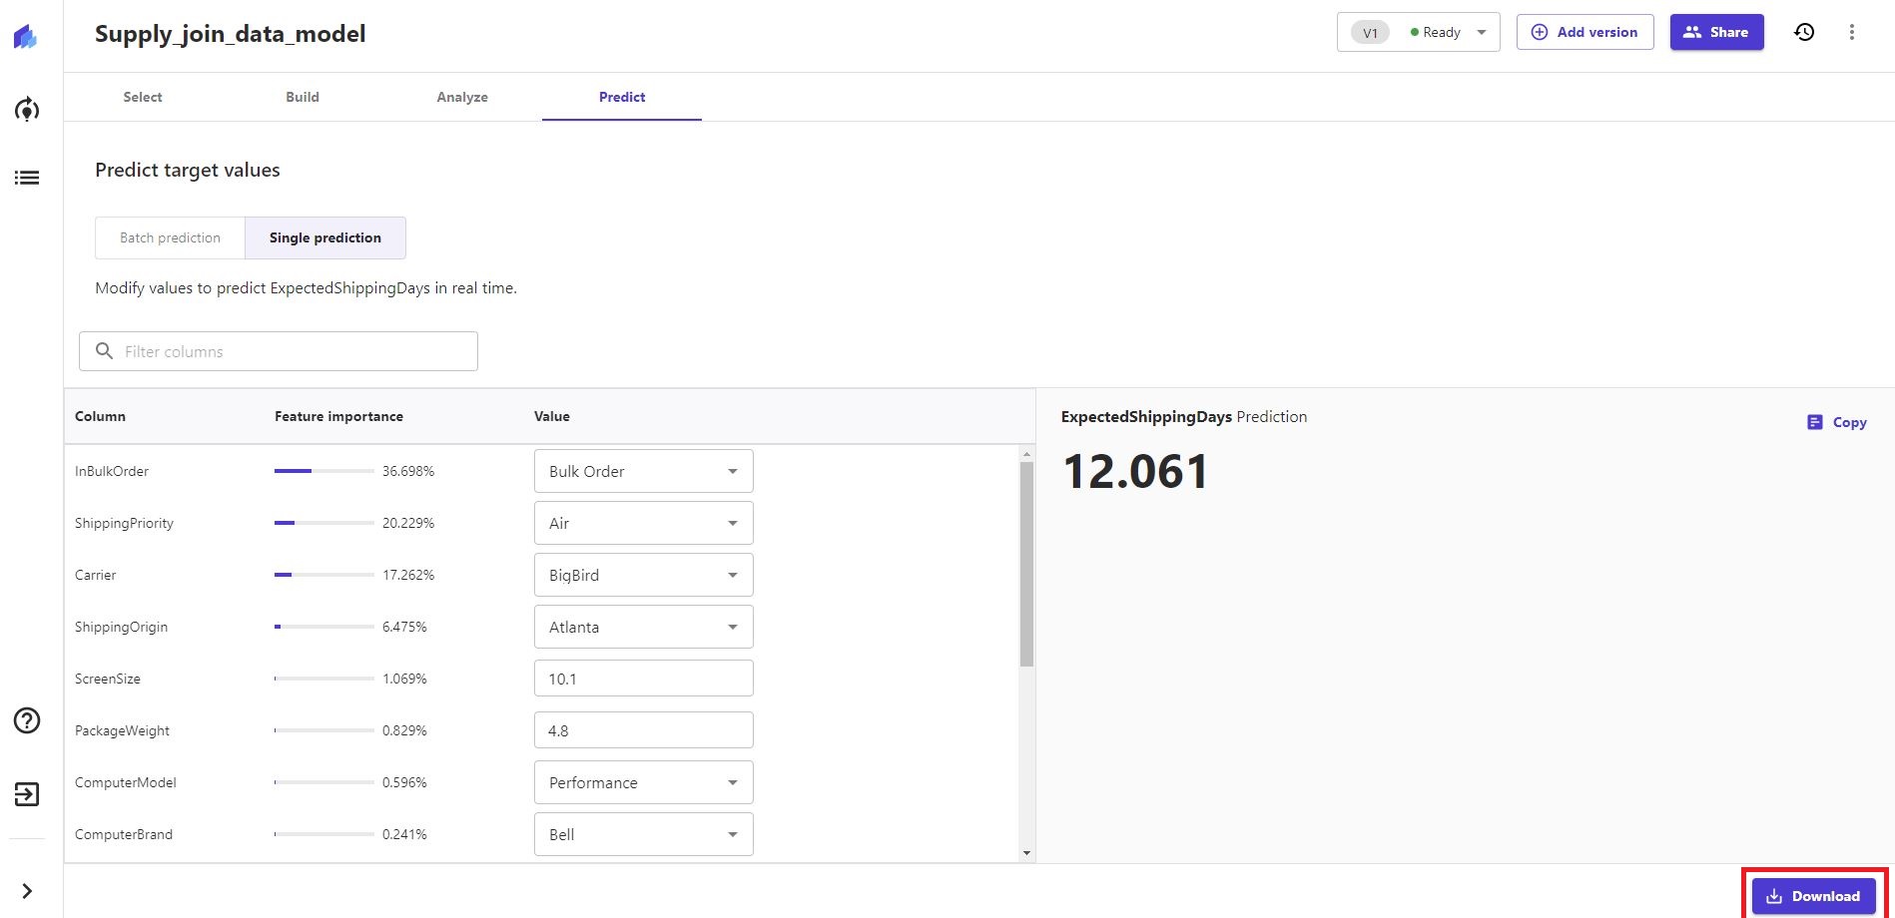Click the table vertical scrollbar thumb
Viewport: 1895px width, 918px height.
tap(1026, 564)
